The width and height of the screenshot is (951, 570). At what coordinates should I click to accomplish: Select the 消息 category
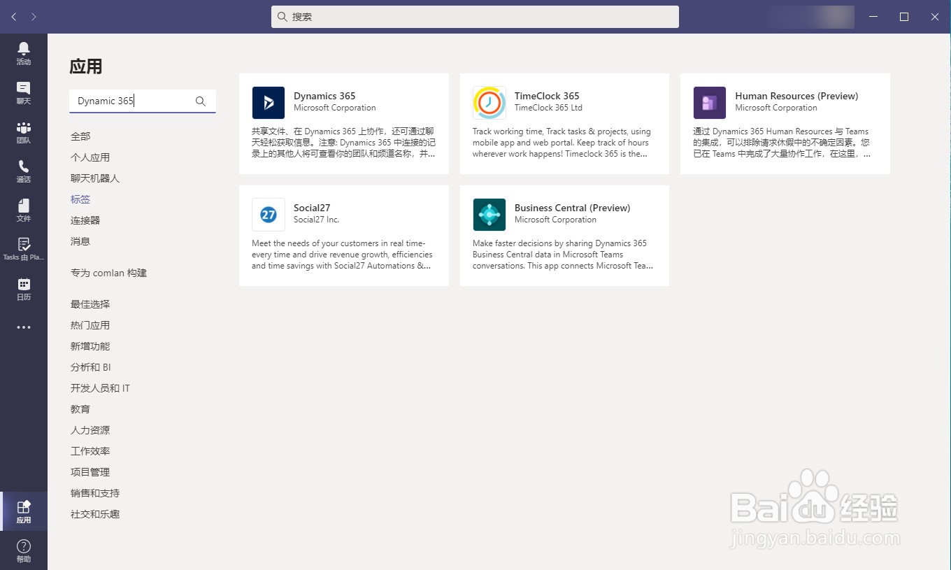80,241
